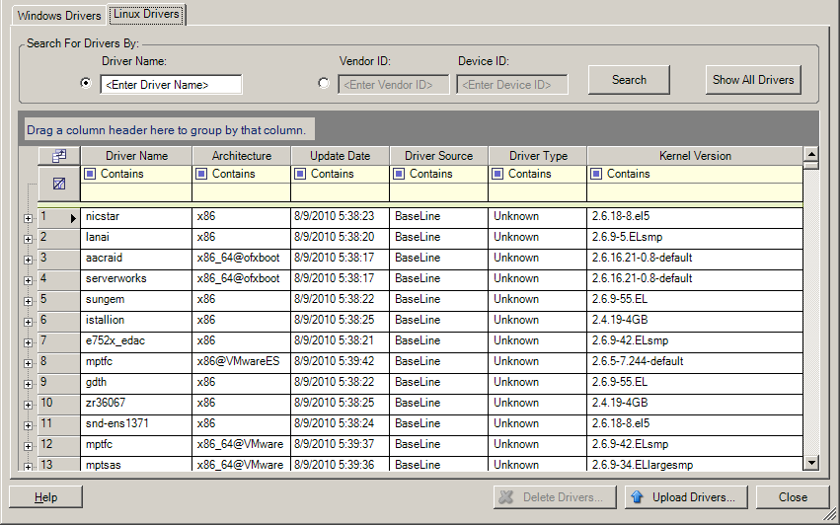
Task: Click the Driver Name filter condition icon
Action: 91,174
